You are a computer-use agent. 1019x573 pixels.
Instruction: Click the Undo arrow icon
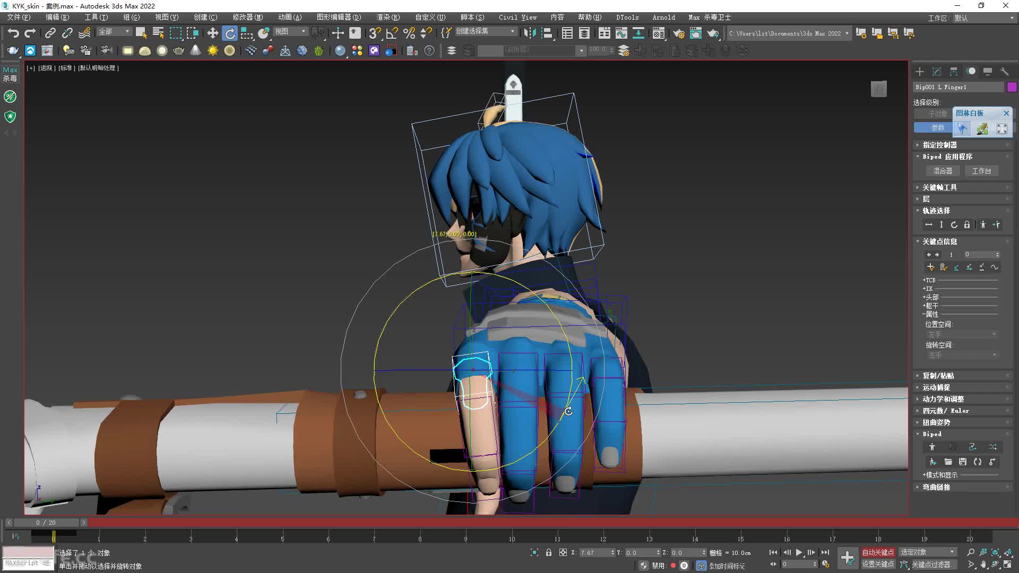pos(13,33)
